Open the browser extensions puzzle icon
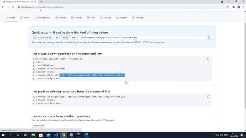 (x=233, y=7)
